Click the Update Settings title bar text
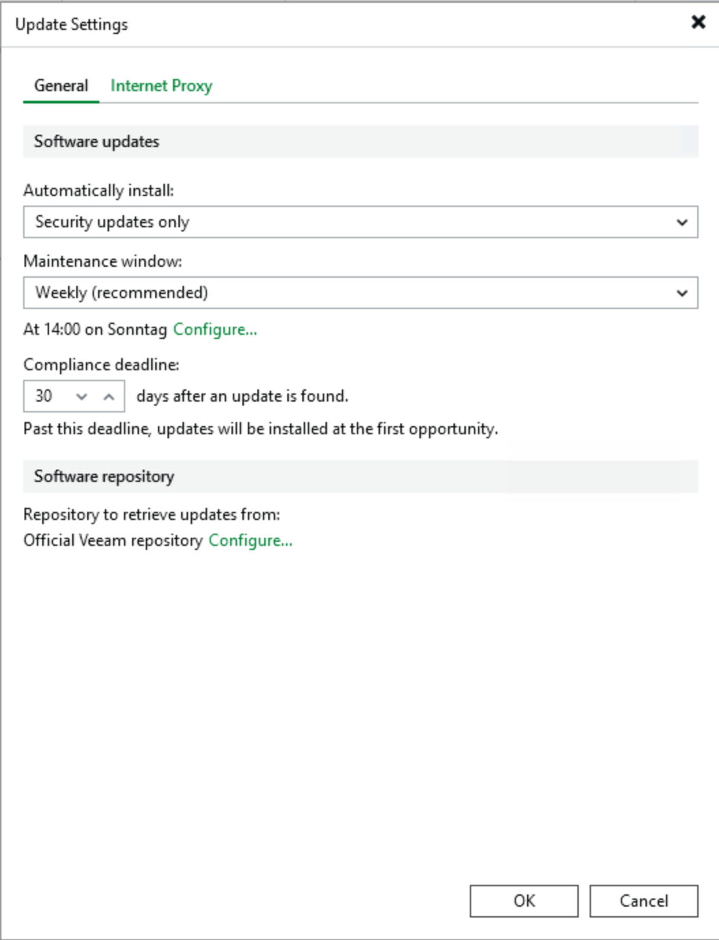This screenshot has height=940, width=719. (71, 25)
